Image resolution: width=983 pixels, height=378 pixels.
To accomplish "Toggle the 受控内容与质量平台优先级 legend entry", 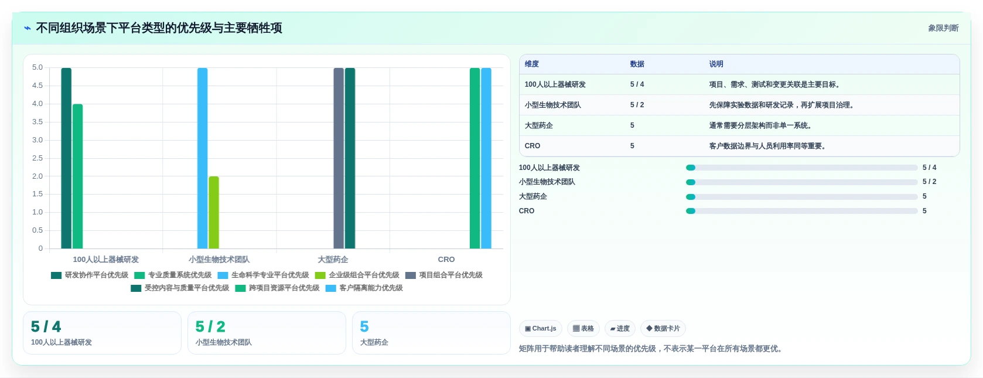I will (x=180, y=288).
